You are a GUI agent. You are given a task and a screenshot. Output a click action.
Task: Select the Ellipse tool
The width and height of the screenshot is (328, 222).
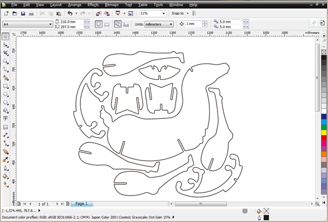coord(5,94)
